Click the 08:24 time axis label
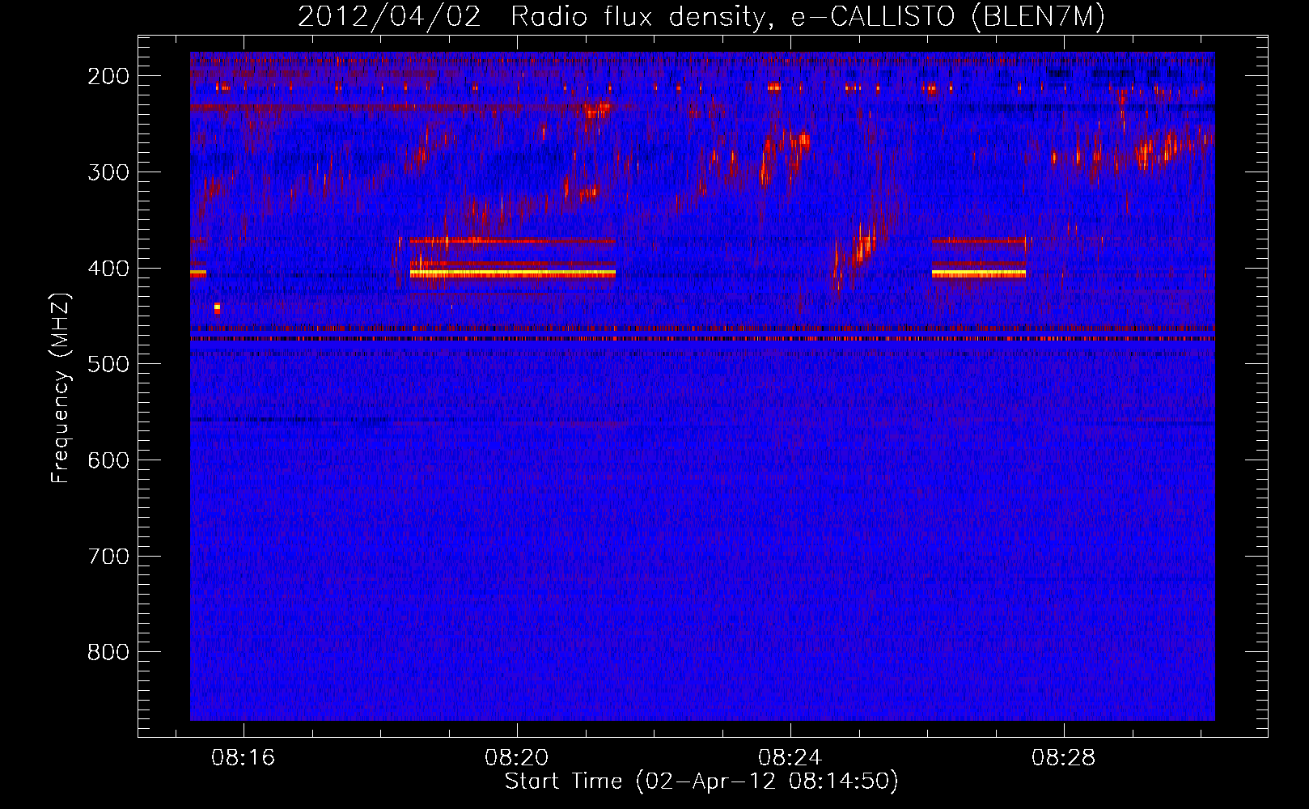Image resolution: width=1309 pixels, height=809 pixels. coord(790,758)
